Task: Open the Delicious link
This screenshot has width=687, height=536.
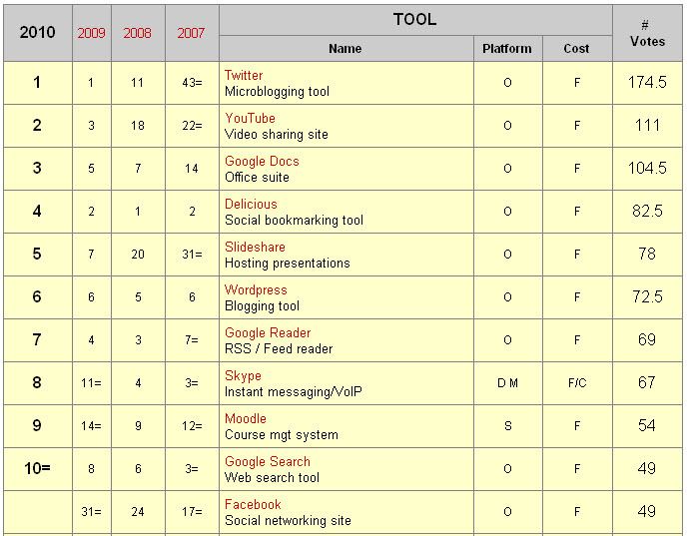Action: (251, 204)
